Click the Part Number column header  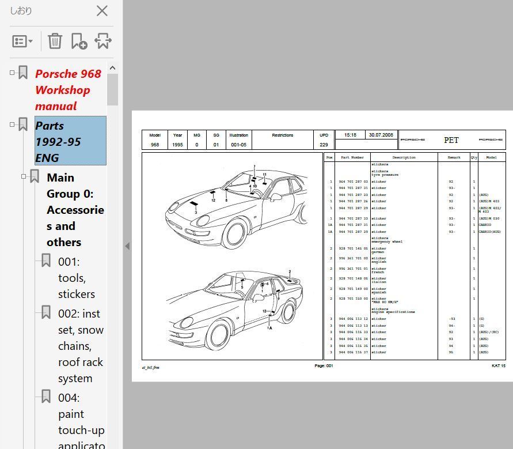click(x=352, y=157)
